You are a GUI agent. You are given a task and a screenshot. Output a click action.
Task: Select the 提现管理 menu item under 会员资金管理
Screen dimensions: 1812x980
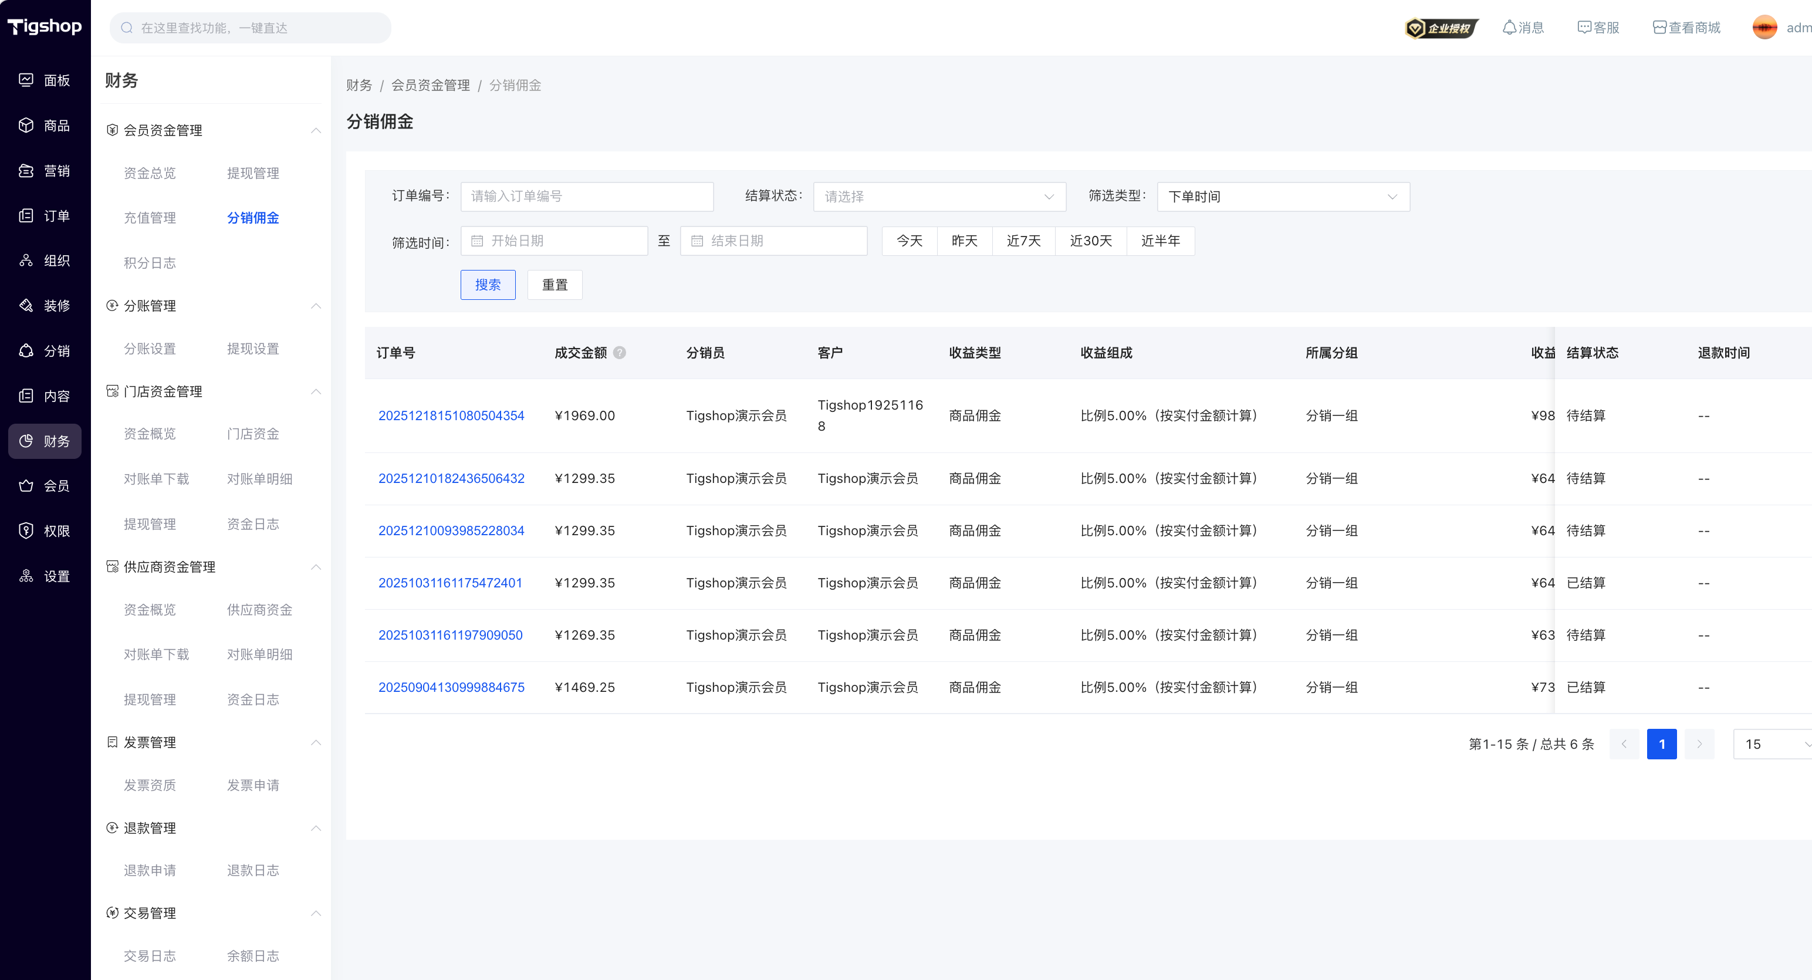252,173
